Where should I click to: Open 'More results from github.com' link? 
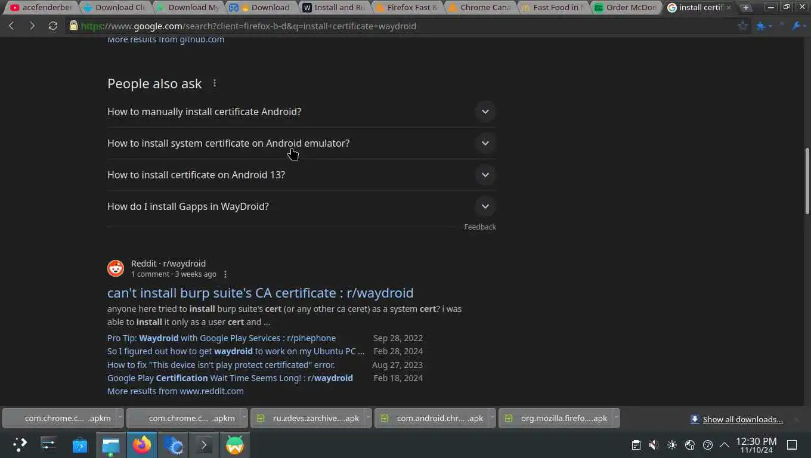pos(166,39)
